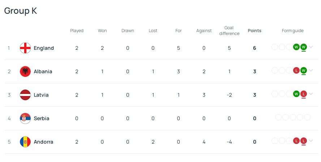
Task: Click the Points column header
Action: pos(254,31)
